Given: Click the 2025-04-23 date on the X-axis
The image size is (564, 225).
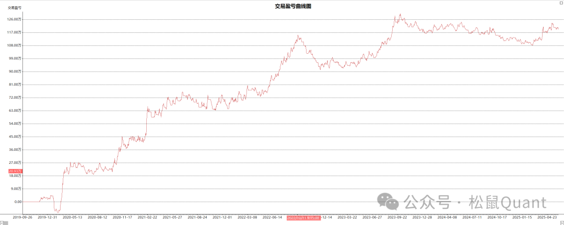Looking at the screenshot, I should (x=548, y=217).
